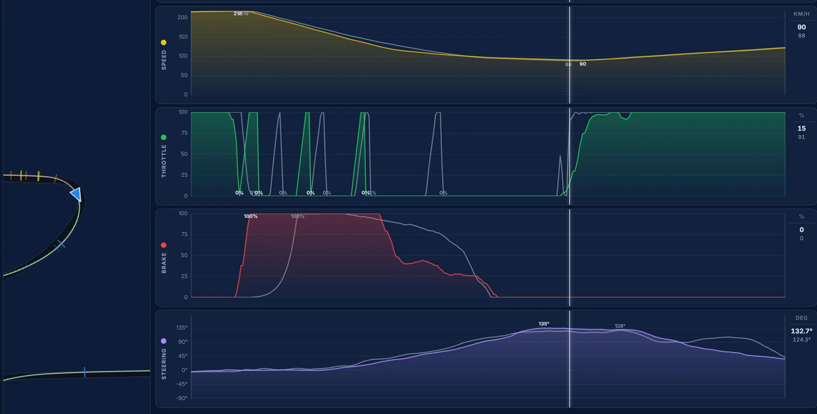Image resolution: width=817 pixels, height=414 pixels.
Task: Click the STEERING chart label
Action: [164, 364]
